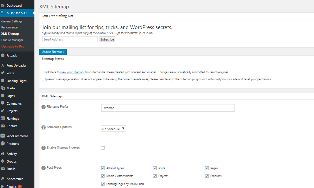Click the Activity icon in sidebar
The image size is (314, 188).
pyautogui.click(x=3, y=154)
